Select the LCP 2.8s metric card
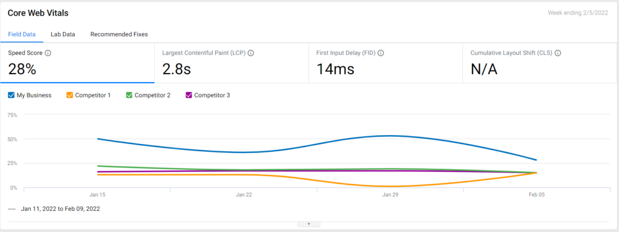The image size is (619, 232). (x=232, y=63)
